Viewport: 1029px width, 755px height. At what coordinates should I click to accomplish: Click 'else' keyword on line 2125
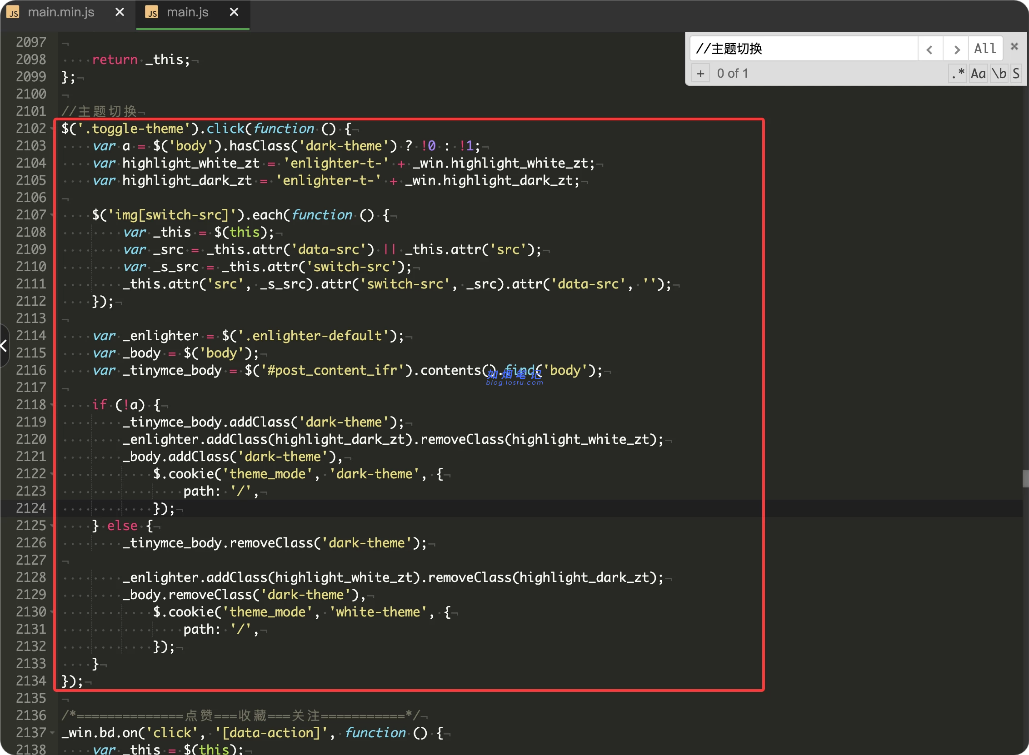click(x=122, y=526)
